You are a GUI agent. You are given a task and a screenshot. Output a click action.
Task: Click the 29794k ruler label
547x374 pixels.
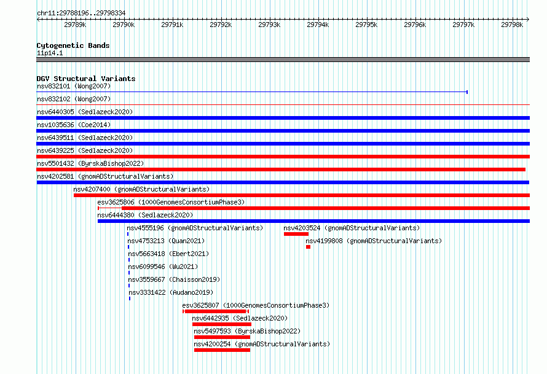pos(318,25)
